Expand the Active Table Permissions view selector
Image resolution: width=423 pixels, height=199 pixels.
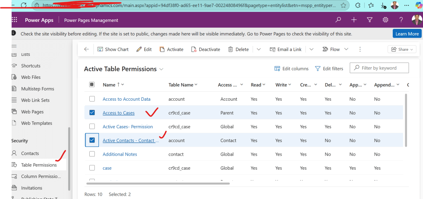[x=161, y=69]
